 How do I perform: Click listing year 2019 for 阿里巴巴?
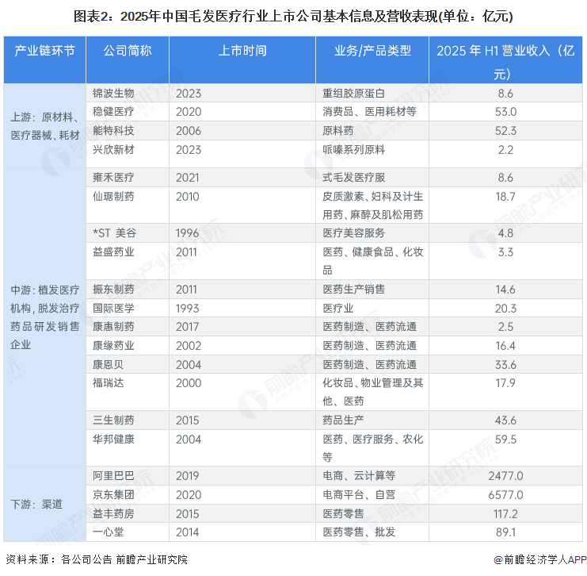tap(187, 476)
